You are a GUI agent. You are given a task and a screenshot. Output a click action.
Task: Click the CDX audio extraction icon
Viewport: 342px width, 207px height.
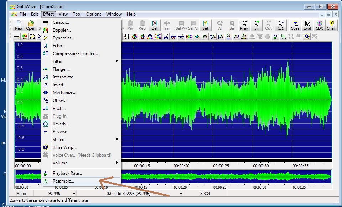pyautogui.click(x=319, y=25)
